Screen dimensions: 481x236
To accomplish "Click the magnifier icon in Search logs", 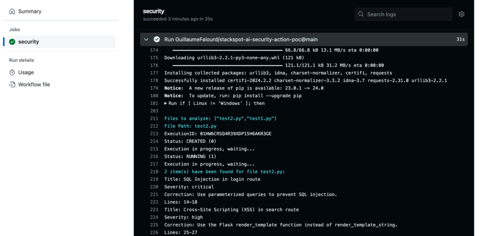I will 361,14.
